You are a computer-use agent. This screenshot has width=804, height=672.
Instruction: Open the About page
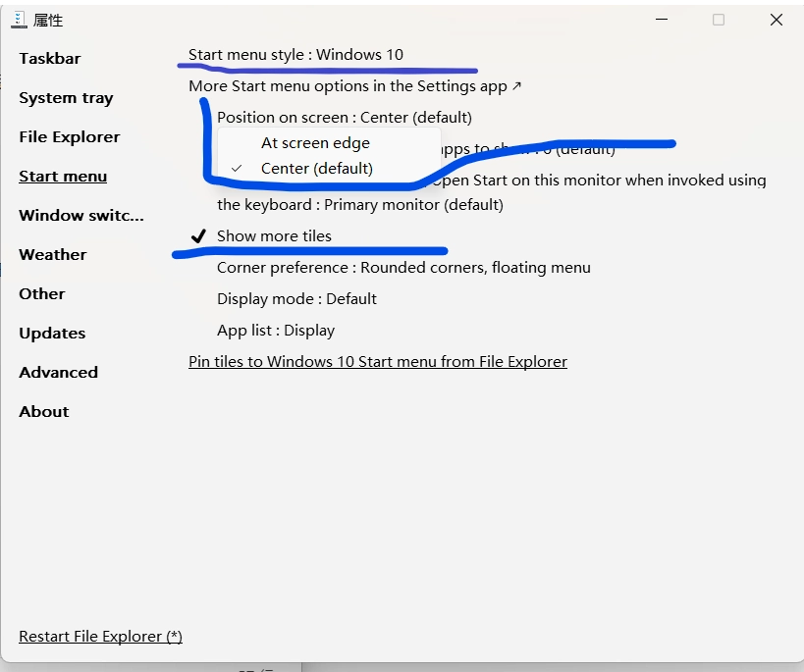coord(43,412)
